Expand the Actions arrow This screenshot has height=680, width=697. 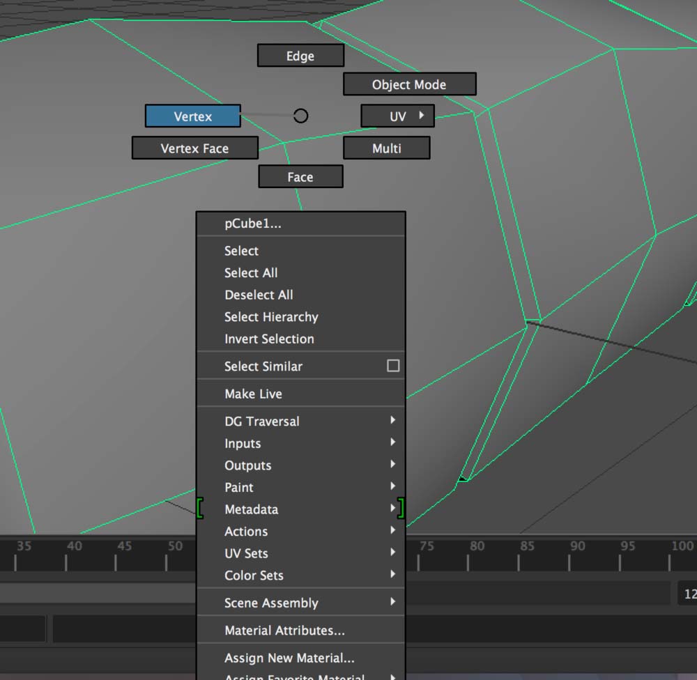pos(392,530)
